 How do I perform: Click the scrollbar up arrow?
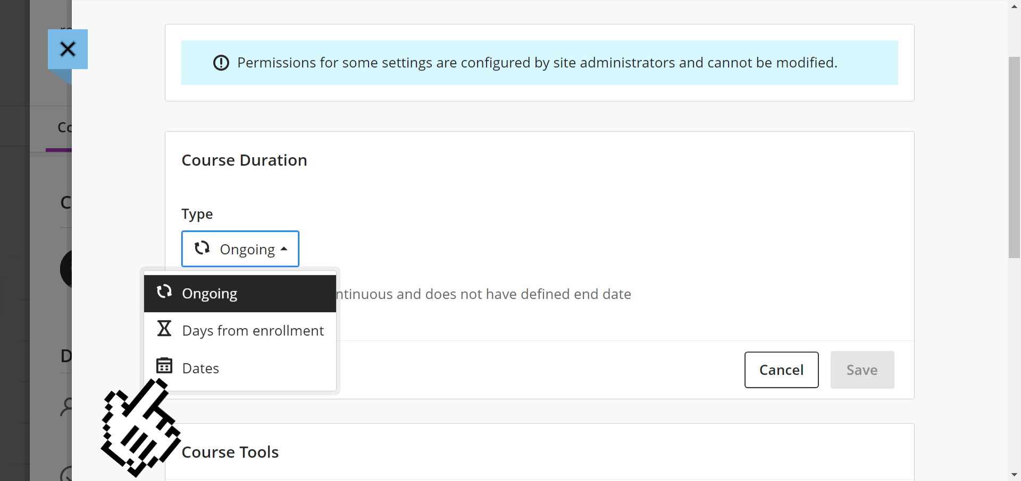point(1014,6)
